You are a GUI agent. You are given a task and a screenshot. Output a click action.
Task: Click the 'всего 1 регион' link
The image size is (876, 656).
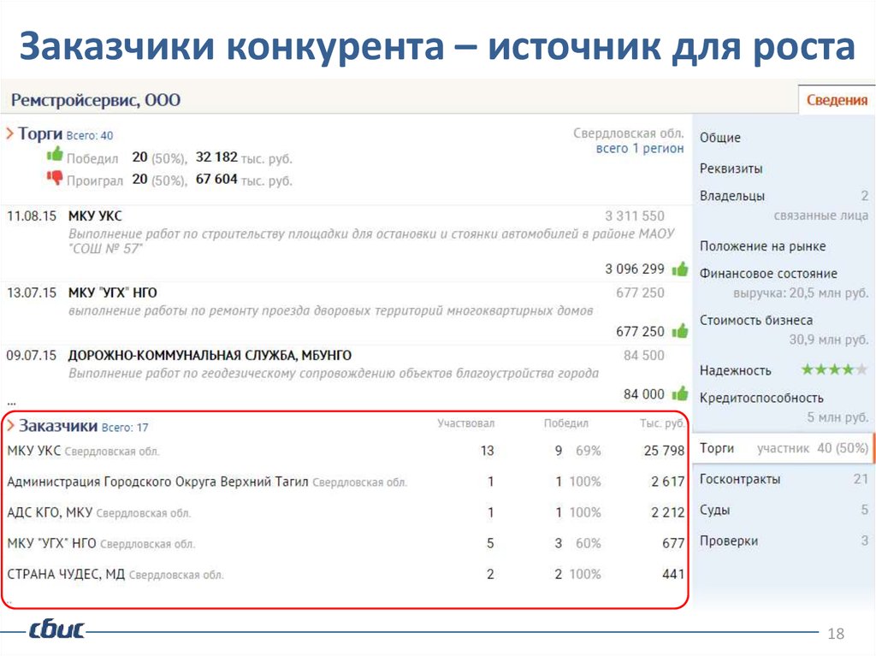pos(640,148)
